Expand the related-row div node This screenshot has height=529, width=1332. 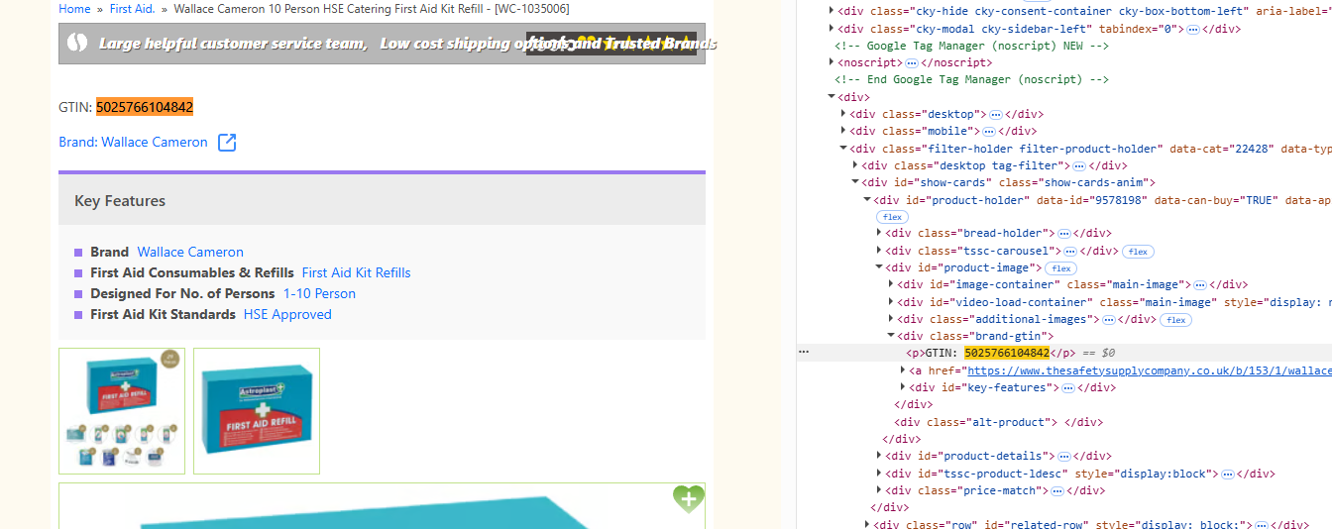click(867, 524)
